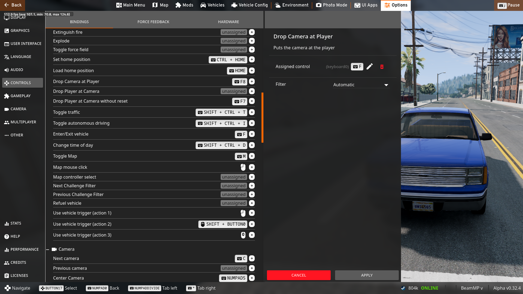Viewport: 523px width, 294px height.
Task: Open the Multiplayer settings page
Action: (23, 122)
